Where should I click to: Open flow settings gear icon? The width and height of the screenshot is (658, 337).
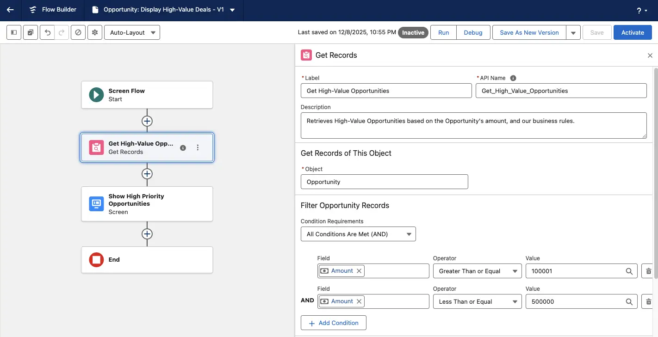click(95, 32)
